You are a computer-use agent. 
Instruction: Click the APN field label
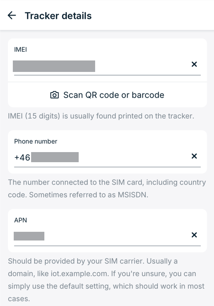(x=21, y=220)
